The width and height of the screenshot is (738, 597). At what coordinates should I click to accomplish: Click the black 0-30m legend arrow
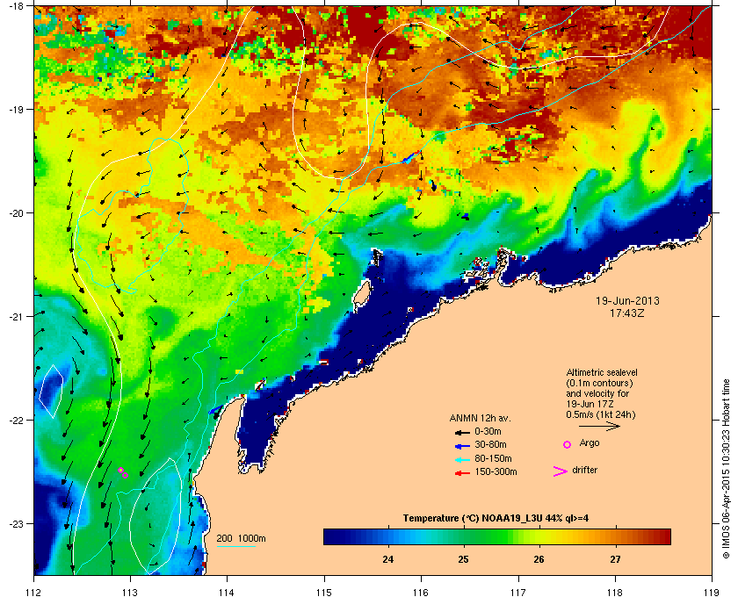[x=462, y=432]
